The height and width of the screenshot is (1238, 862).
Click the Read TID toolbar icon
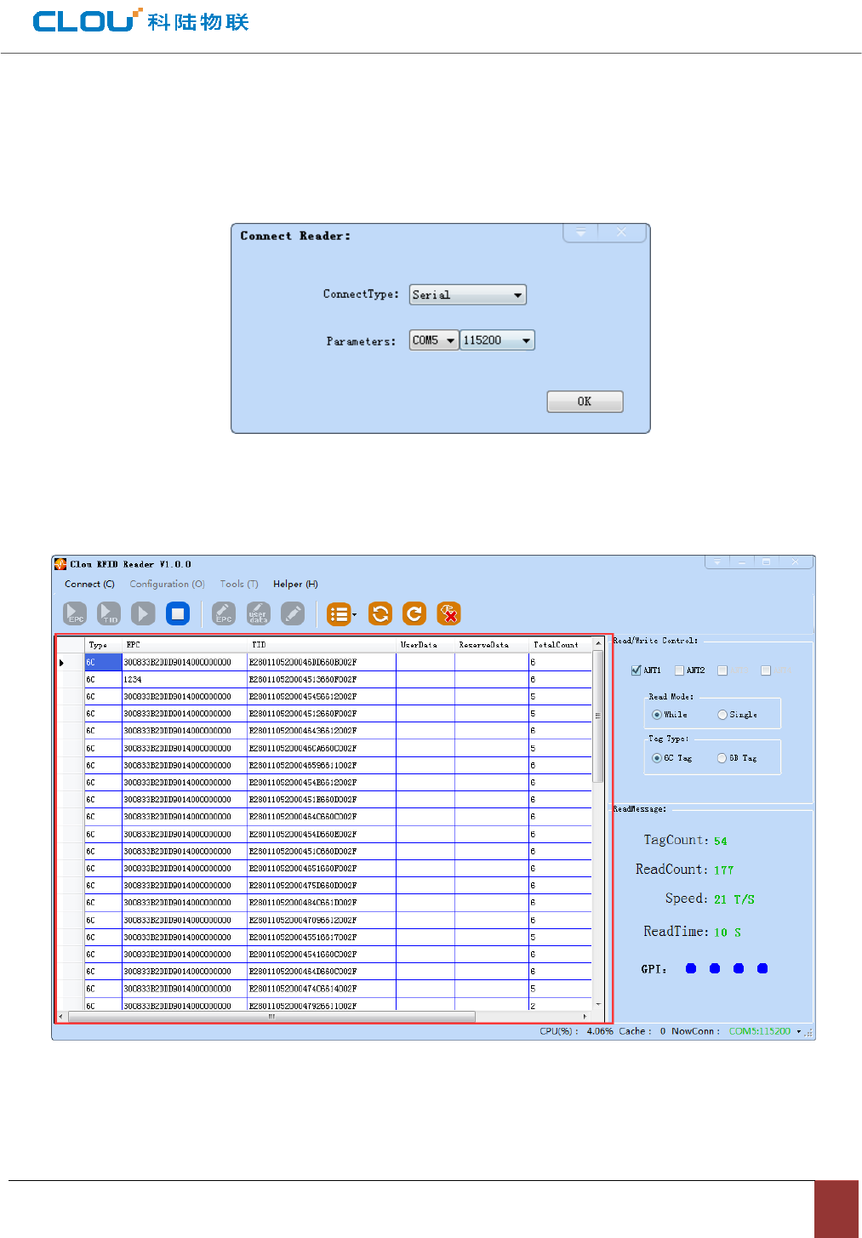pos(109,613)
